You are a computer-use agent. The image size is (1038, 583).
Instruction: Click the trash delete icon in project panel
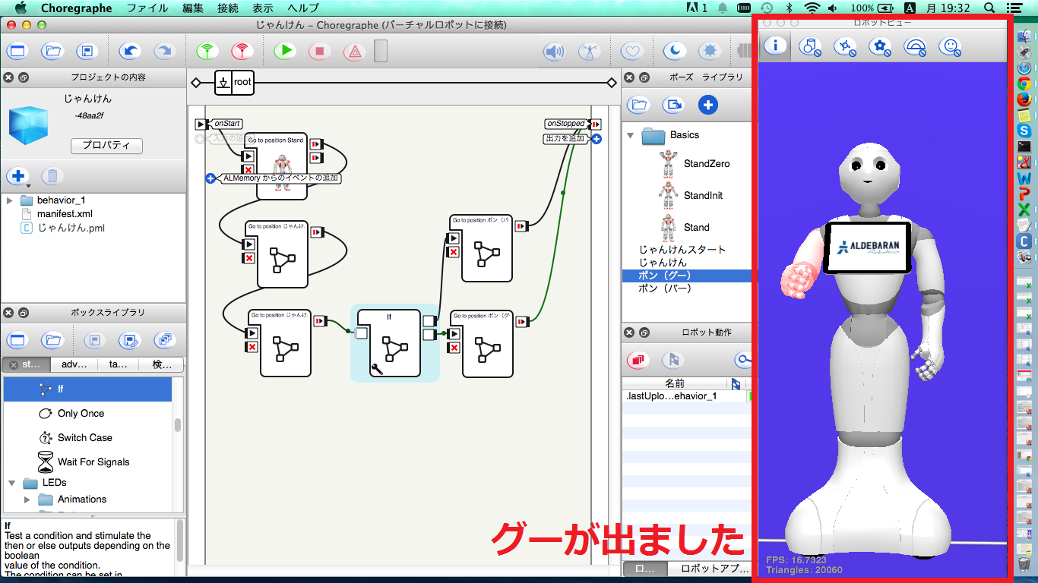pyautogui.click(x=52, y=176)
